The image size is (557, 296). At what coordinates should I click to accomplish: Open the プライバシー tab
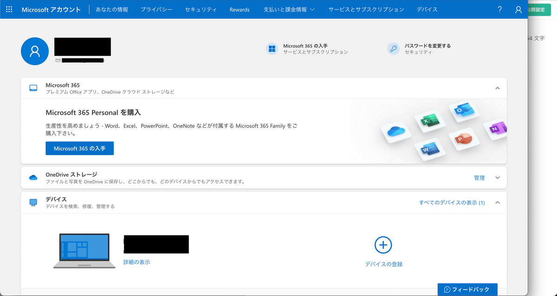tap(156, 9)
